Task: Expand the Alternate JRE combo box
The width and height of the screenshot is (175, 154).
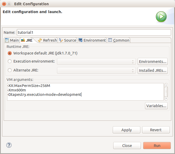Action: coord(96,70)
